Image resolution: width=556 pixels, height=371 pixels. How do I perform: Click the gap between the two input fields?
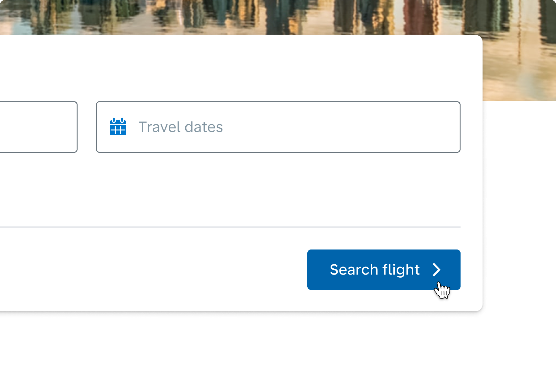[x=87, y=127]
